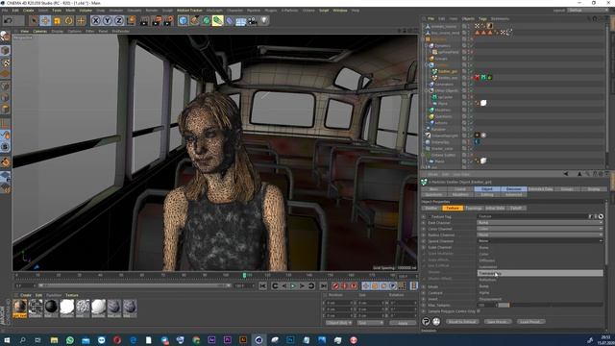Click the highlighted green array toolbar icon
615x346 pixels.
pos(218,20)
